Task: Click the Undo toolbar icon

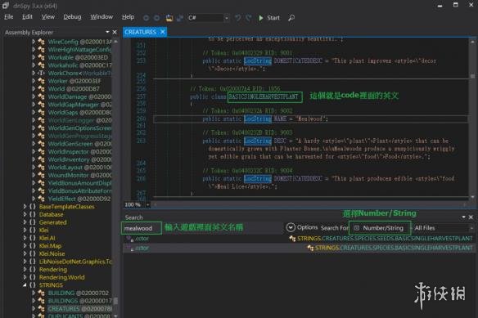Action: coord(238,18)
